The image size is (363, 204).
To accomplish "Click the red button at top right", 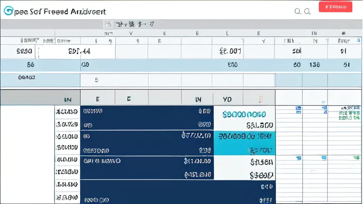I will pos(336,7).
